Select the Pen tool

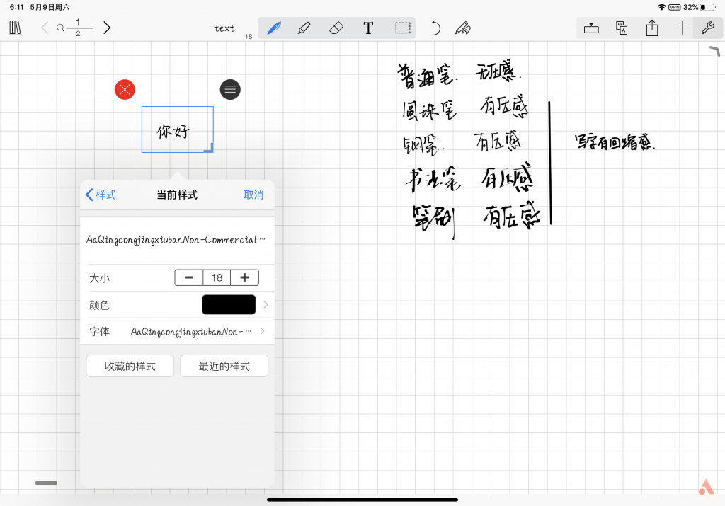pyautogui.click(x=274, y=28)
